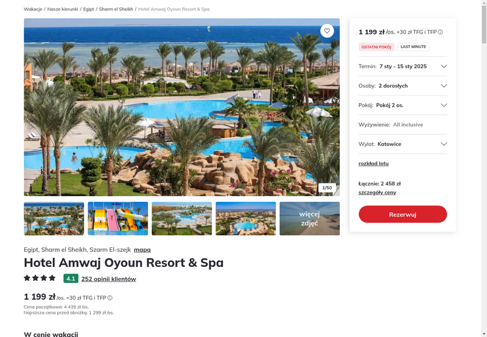Go to Nasze kierunki breadcrumb
This screenshot has height=337, width=487.
click(63, 9)
